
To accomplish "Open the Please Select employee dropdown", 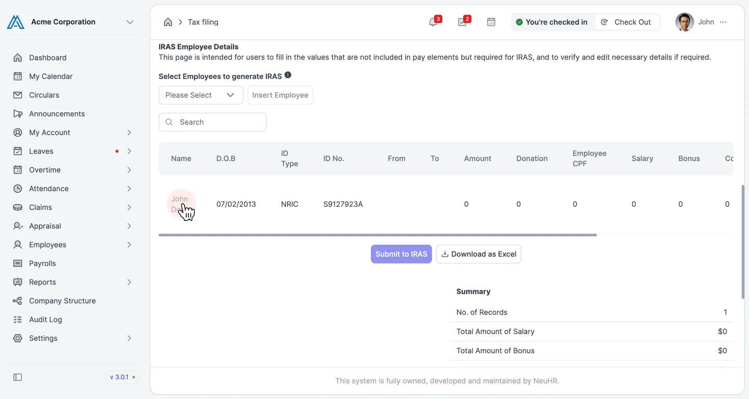I will click(201, 95).
